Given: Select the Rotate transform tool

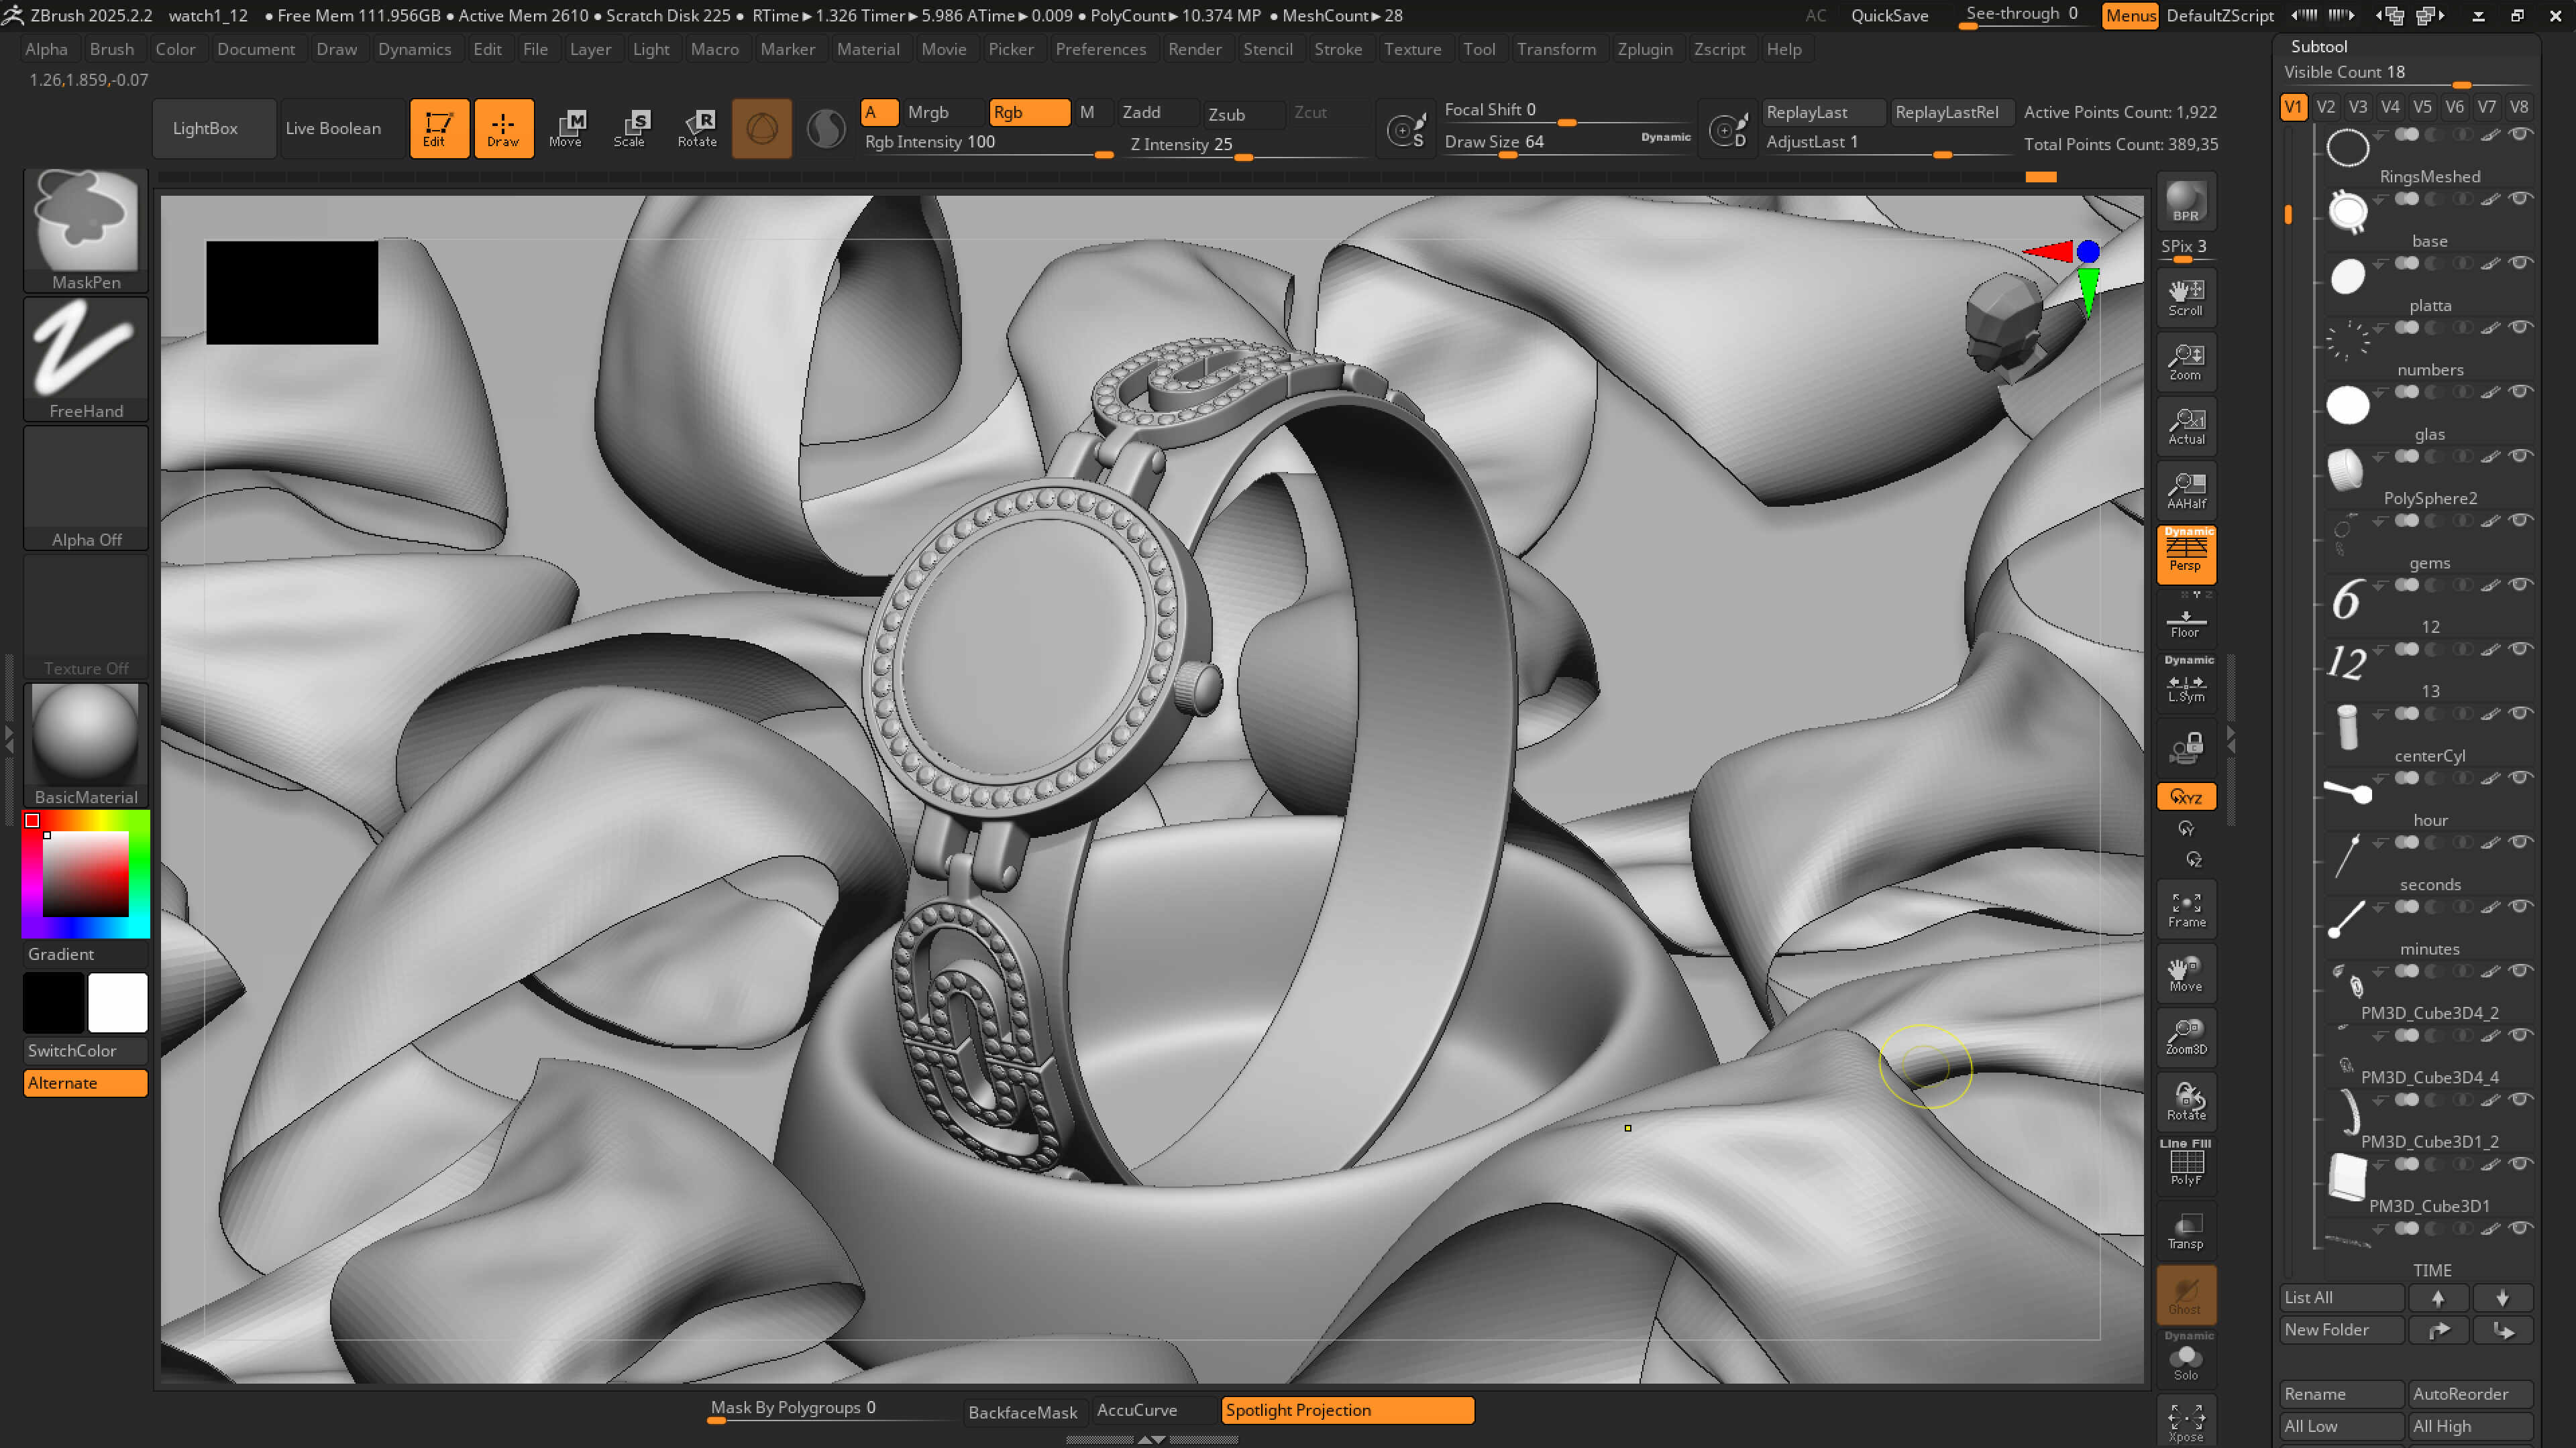Looking at the screenshot, I should 697,128.
